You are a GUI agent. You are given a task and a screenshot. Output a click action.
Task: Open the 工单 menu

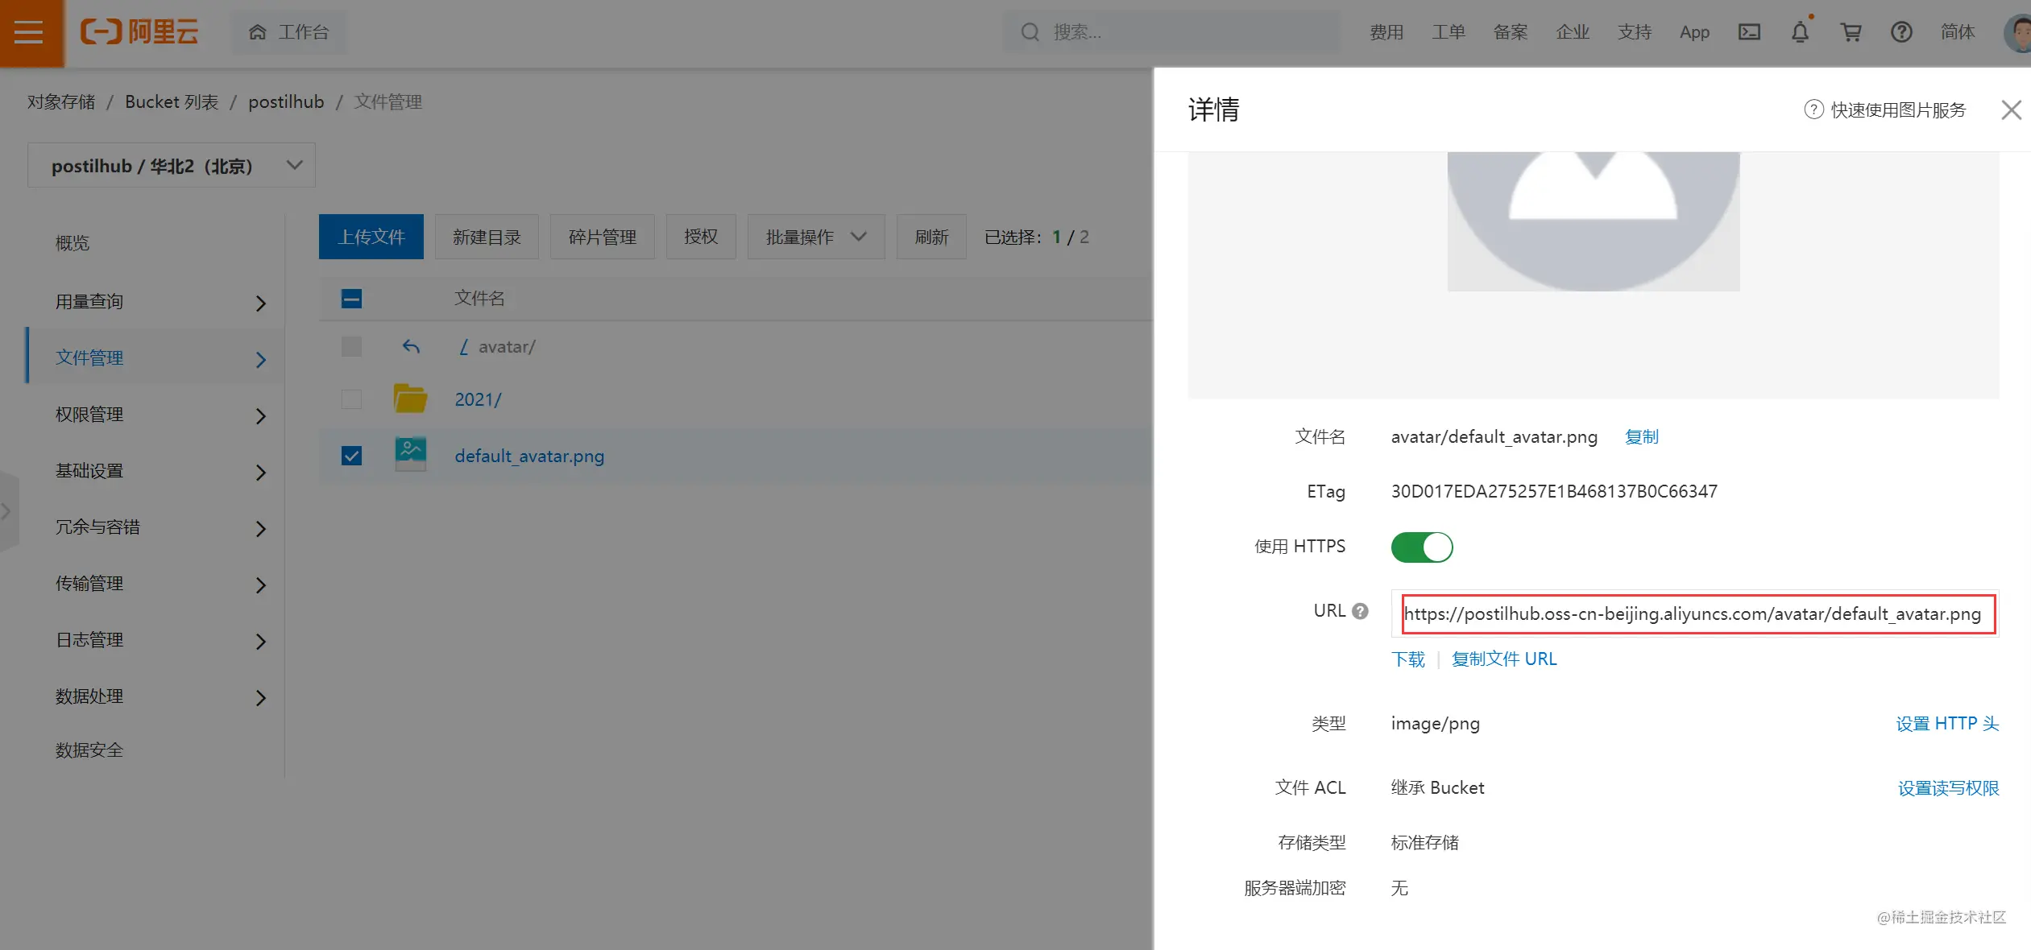tap(1449, 32)
